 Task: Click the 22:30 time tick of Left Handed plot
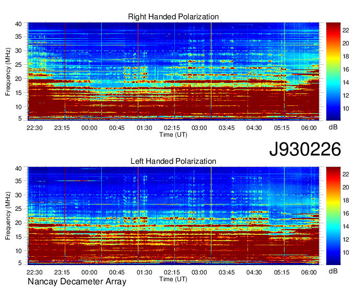(x=34, y=272)
